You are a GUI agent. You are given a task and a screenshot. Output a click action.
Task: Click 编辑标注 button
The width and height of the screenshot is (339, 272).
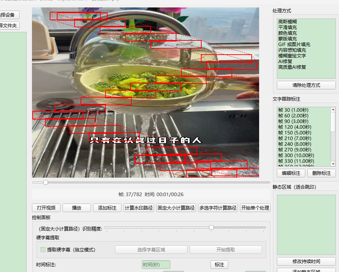click(291, 173)
